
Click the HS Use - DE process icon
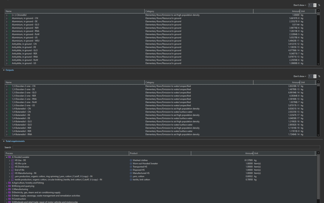(x=12, y=160)
